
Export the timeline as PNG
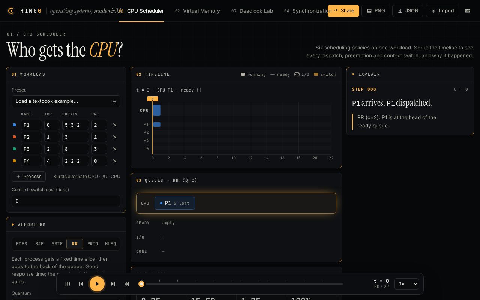pos(376,11)
